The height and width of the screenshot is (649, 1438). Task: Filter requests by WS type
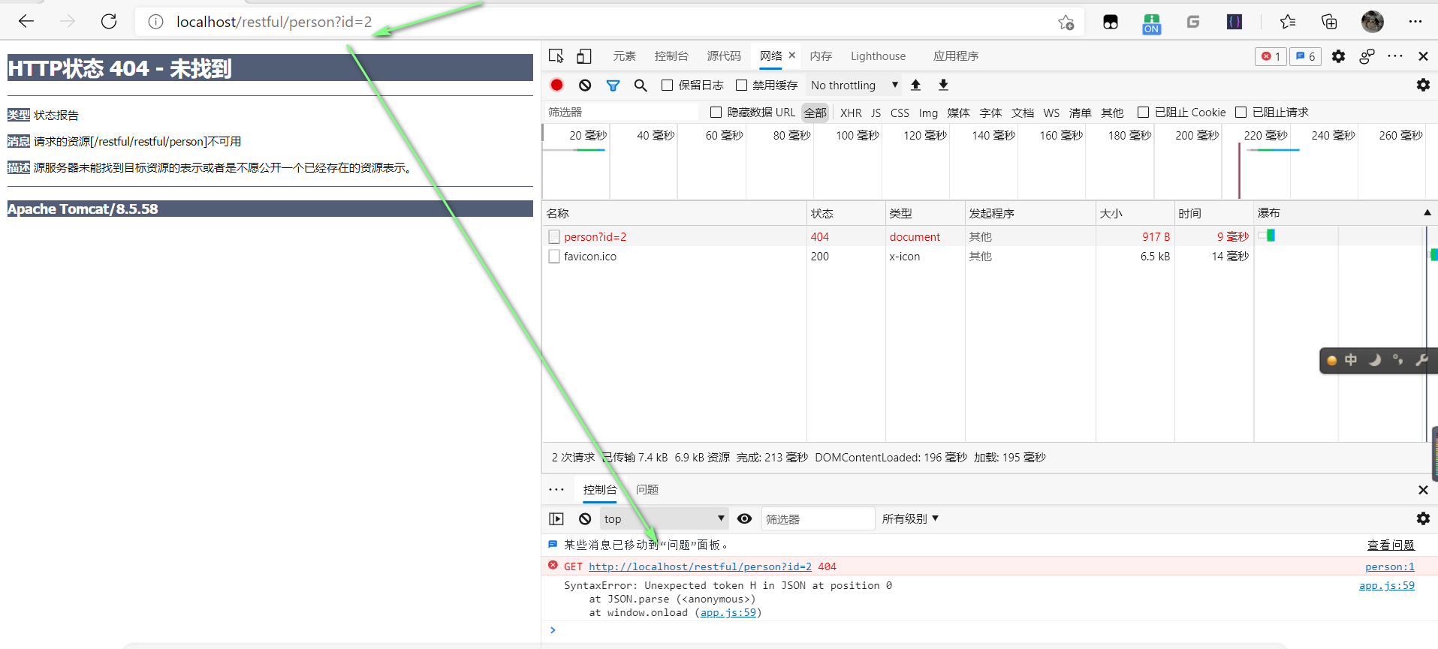point(1051,113)
